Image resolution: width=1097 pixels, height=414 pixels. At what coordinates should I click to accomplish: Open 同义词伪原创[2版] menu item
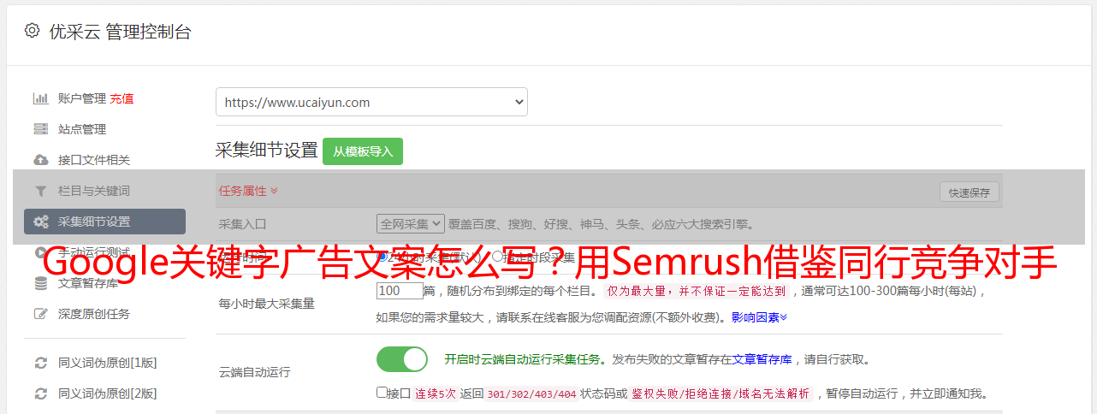tap(107, 393)
